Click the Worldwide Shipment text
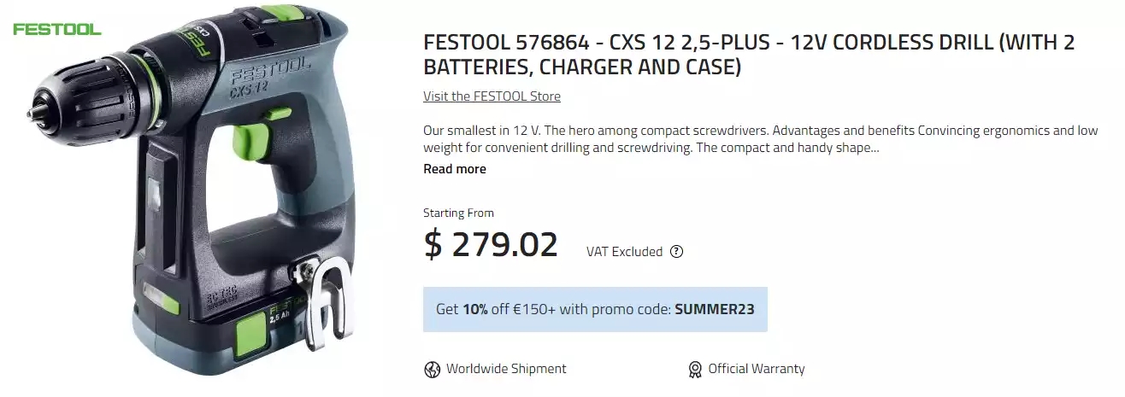This screenshot has width=1125, height=397. tap(506, 369)
